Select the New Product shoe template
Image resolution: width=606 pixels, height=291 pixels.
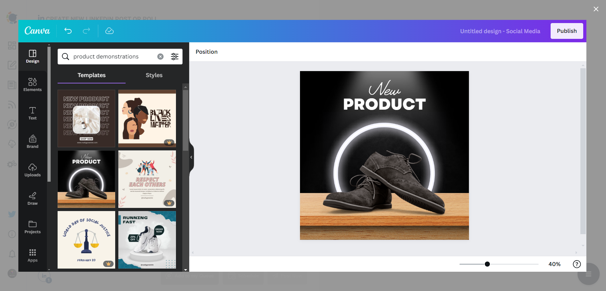(86, 179)
